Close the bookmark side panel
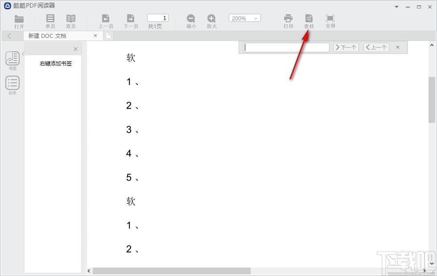The image size is (437, 276). [x=75, y=49]
